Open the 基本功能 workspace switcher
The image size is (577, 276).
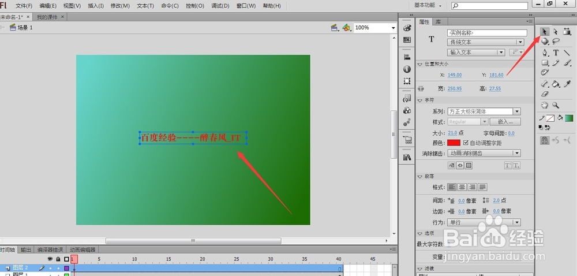point(428,5)
